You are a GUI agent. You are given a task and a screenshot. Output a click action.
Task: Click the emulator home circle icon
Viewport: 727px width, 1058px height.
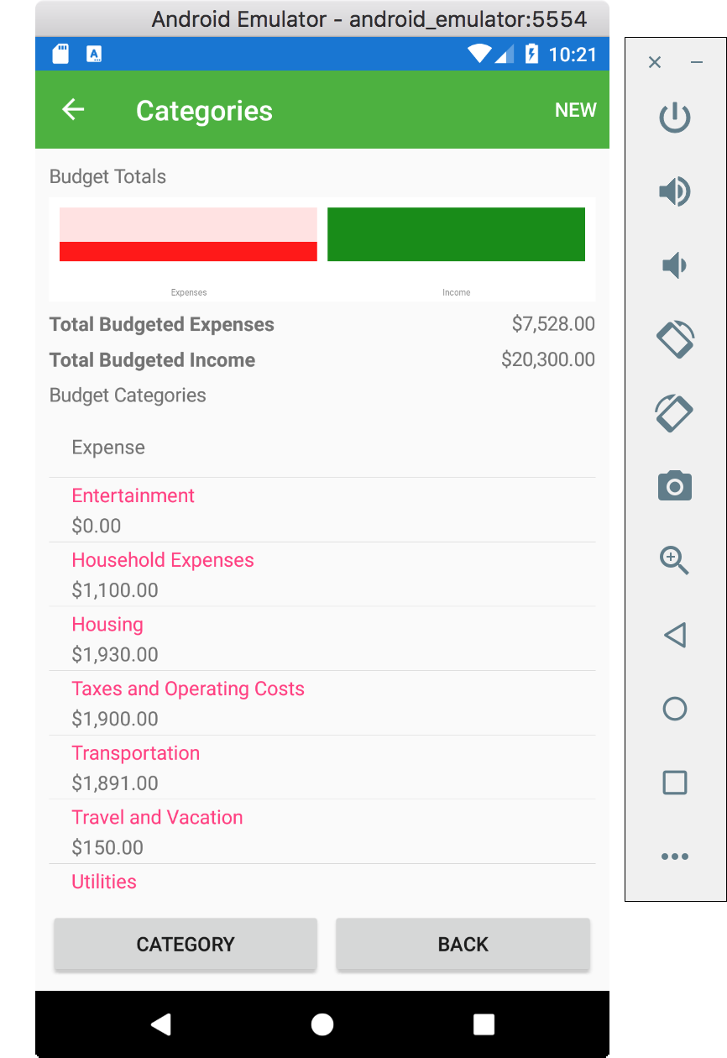675,709
